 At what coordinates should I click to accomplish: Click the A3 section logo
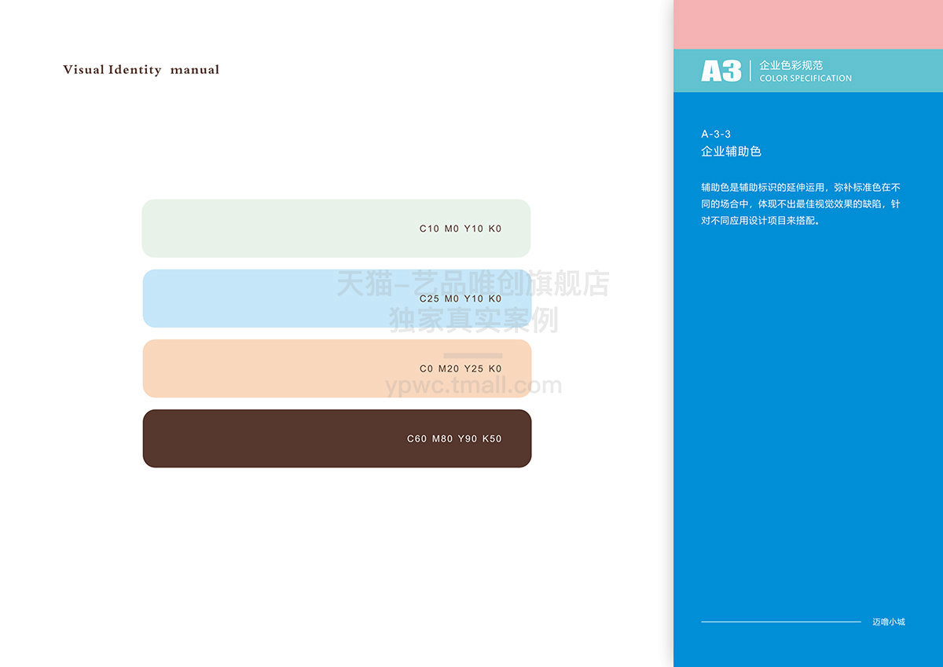click(x=721, y=71)
